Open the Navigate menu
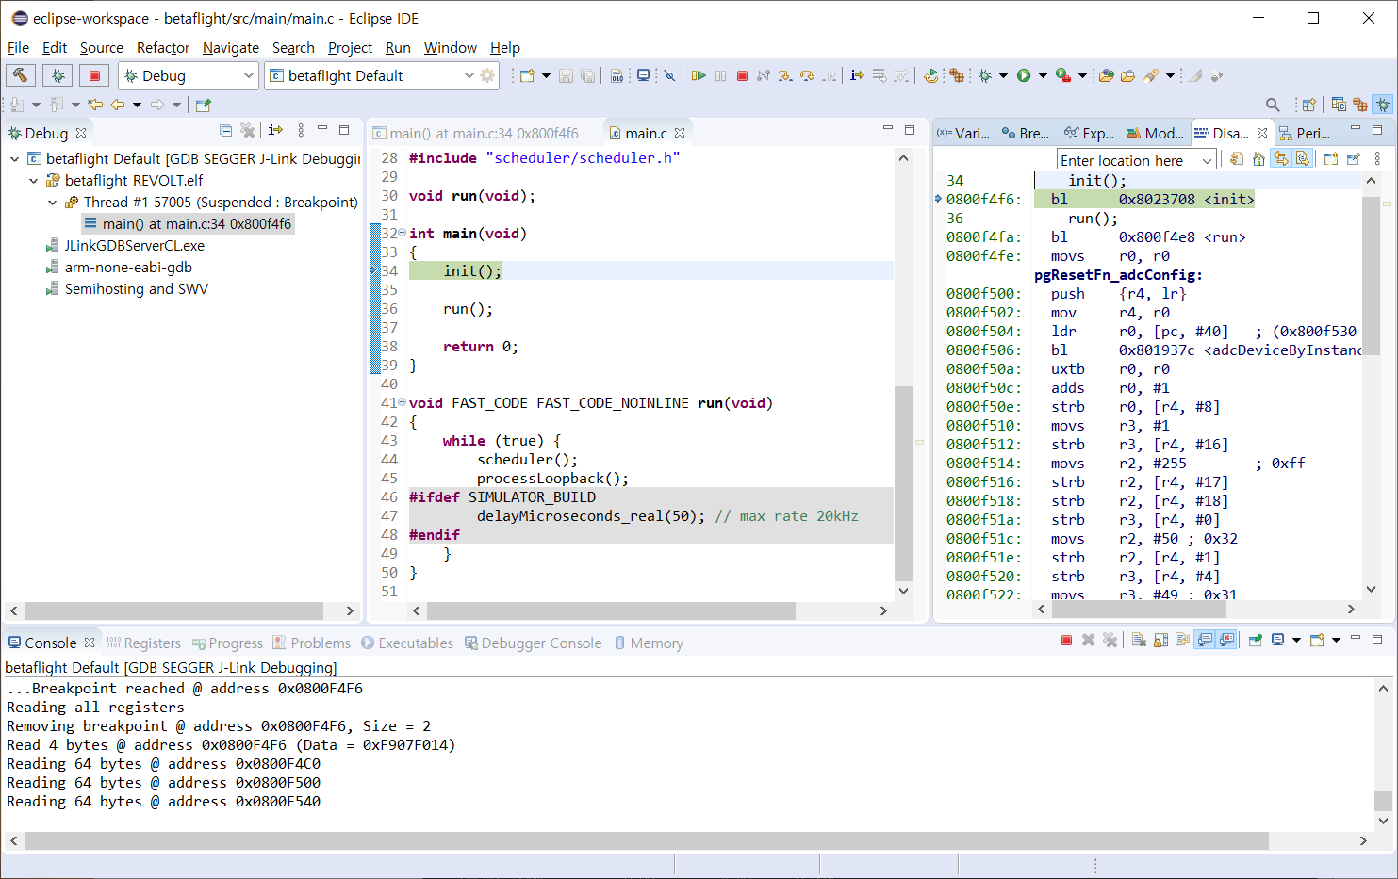Image resolution: width=1398 pixels, height=879 pixels. point(231,48)
